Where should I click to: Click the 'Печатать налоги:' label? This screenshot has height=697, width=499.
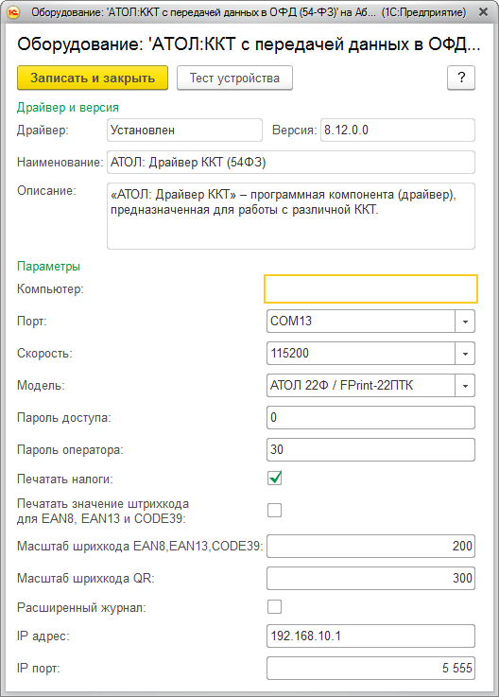click(x=65, y=479)
